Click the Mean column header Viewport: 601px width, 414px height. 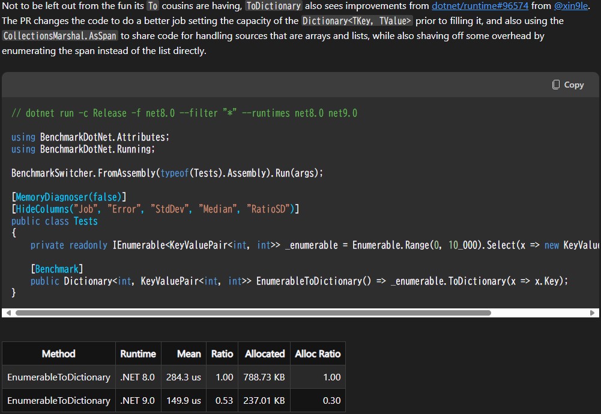[x=184, y=353]
